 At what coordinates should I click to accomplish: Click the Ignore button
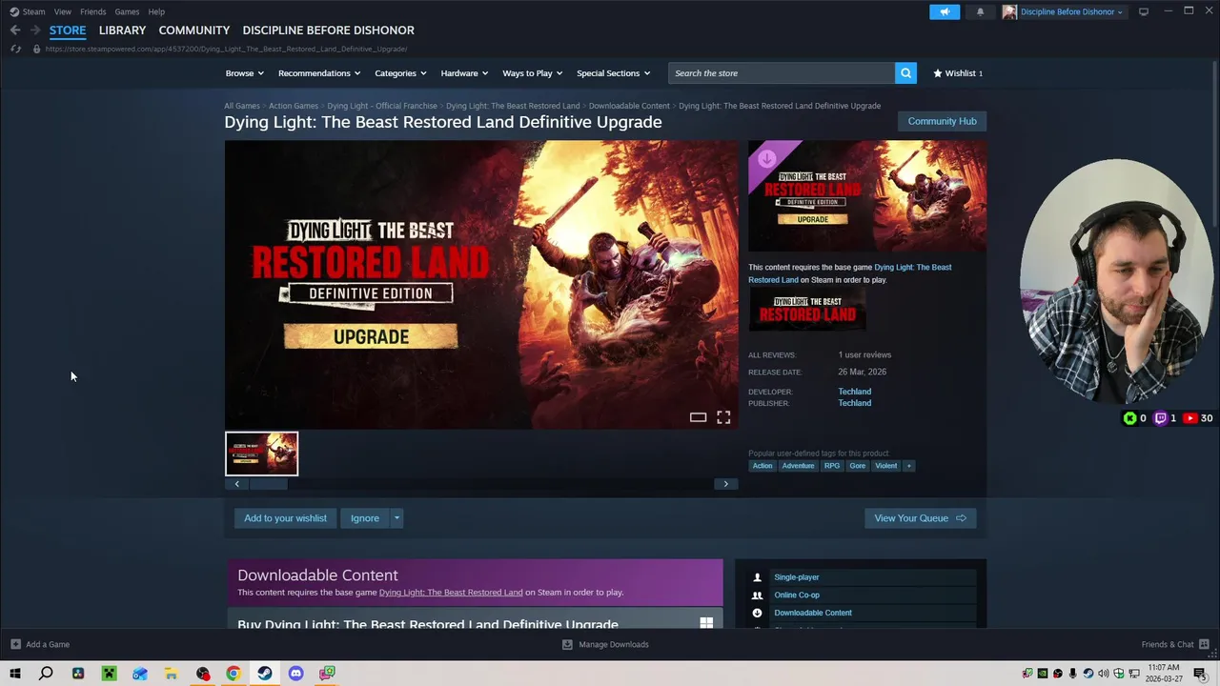(364, 518)
